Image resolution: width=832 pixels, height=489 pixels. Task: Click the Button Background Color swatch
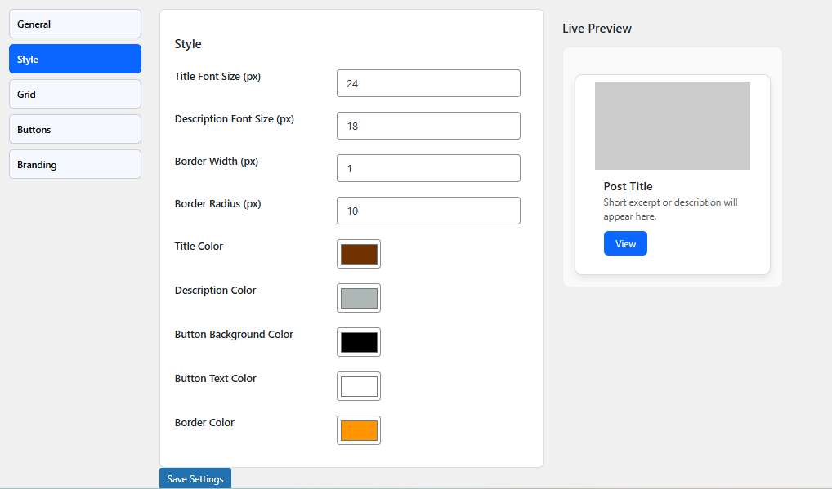point(358,342)
